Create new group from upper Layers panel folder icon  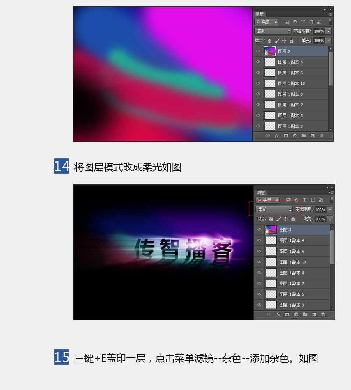tap(304, 136)
